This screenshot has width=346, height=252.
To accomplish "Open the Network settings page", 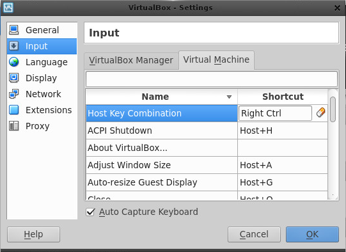I will pos(42,94).
